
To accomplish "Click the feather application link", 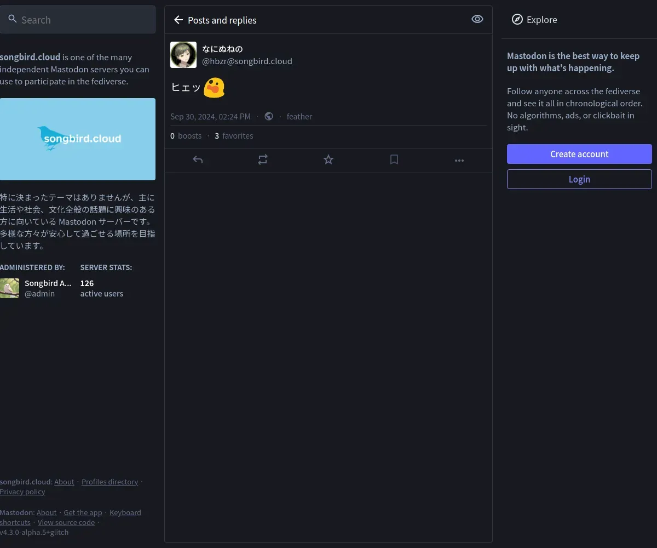I will (299, 116).
